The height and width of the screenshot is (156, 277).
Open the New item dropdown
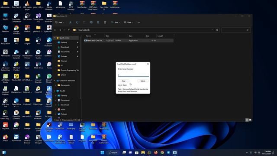pos(60,22)
